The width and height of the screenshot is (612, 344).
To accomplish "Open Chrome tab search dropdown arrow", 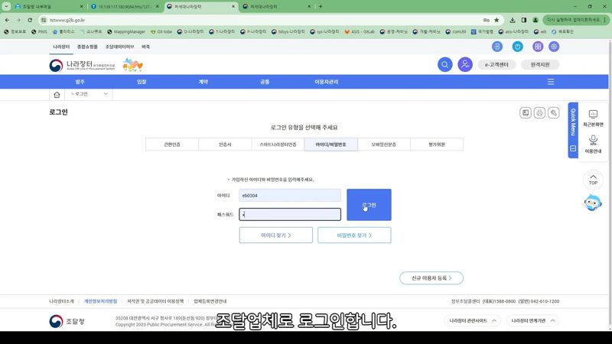I will click(6, 6).
